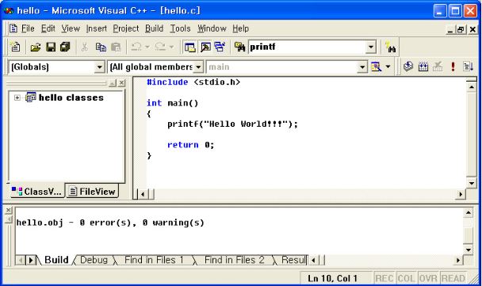482x286 pixels.
Task: Click the printf find text field
Action: (x=307, y=47)
